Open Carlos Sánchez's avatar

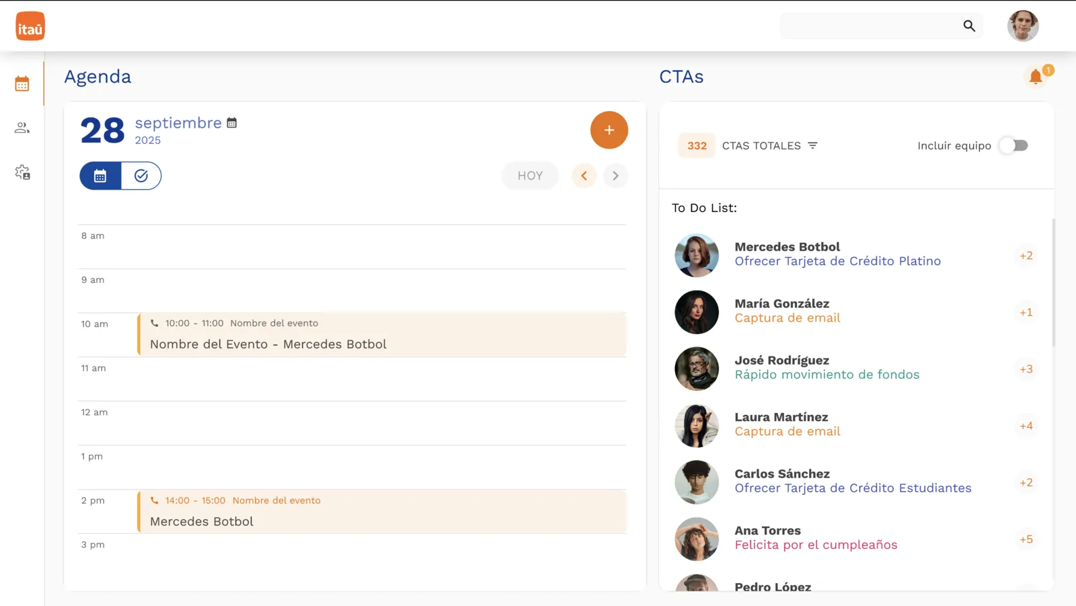pyautogui.click(x=697, y=482)
